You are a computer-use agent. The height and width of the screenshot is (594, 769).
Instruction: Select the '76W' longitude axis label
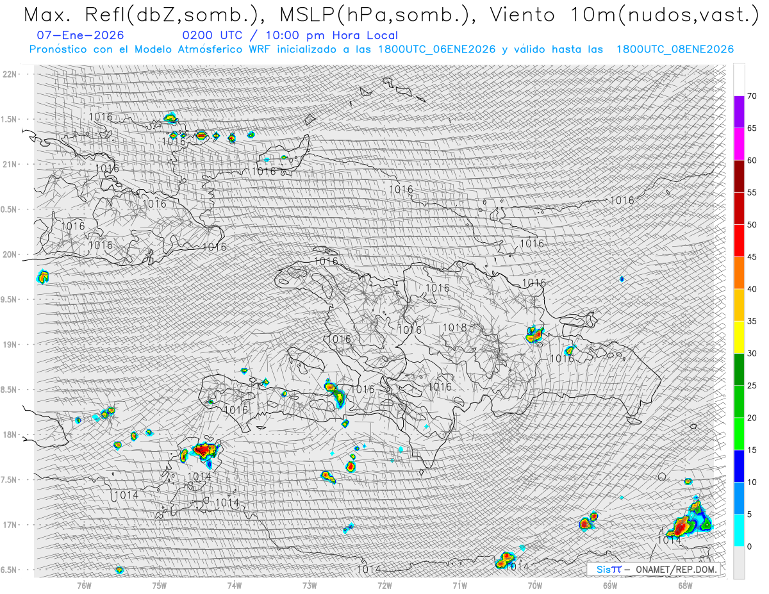tap(84, 585)
